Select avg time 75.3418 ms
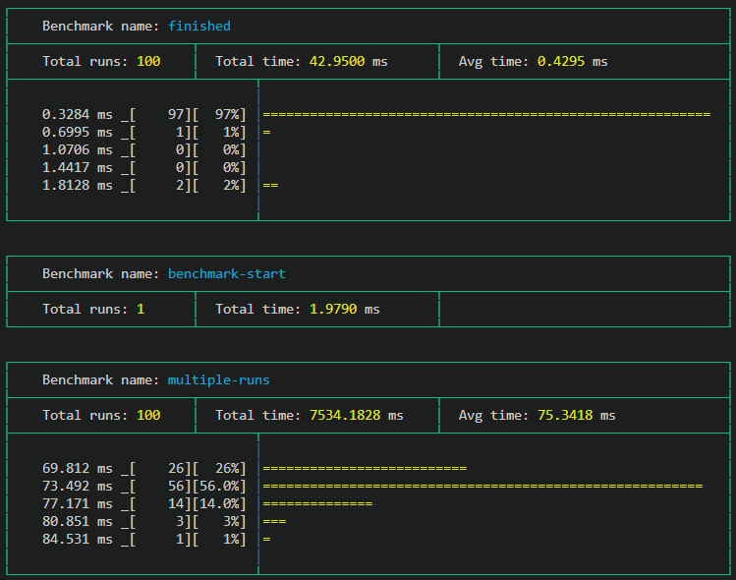736x580 pixels. pyautogui.click(x=576, y=415)
